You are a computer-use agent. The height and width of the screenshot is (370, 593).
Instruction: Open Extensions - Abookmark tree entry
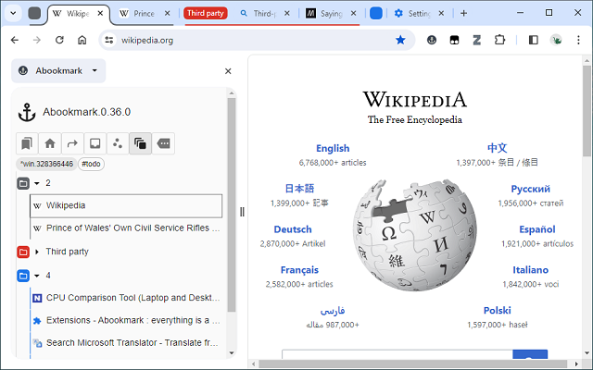click(126, 321)
